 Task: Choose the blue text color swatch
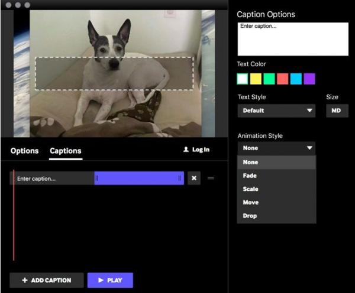296,79
